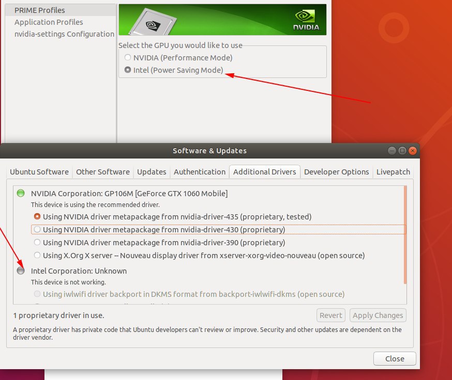The image size is (452, 380).
Task: Click 'This device is not working.' text
Action: [68, 282]
